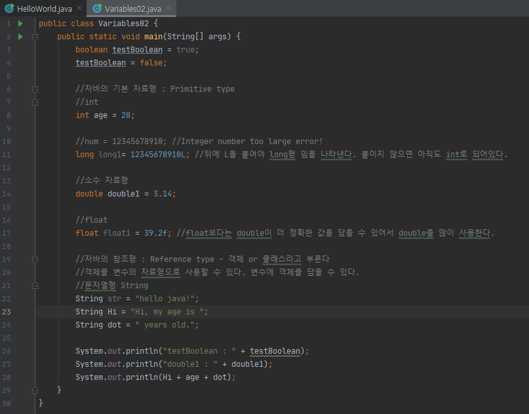Click println with "double1 : " string
This screenshot has width=529, height=414.
coord(174,364)
